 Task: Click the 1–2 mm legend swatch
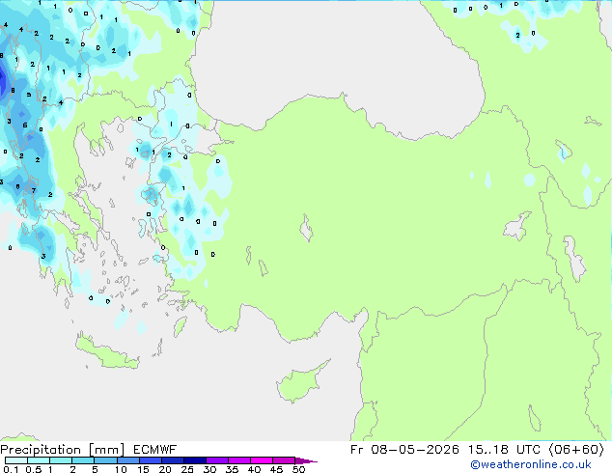tap(61, 460)
